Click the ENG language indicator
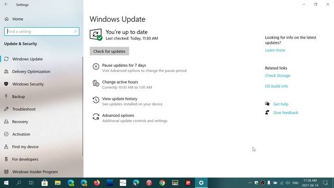 (x=296, y=183)
